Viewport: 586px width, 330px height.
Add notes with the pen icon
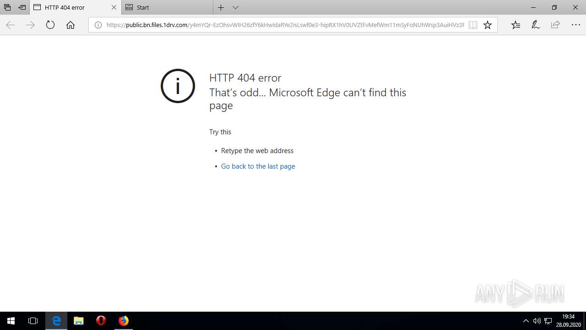coord(536,25)
